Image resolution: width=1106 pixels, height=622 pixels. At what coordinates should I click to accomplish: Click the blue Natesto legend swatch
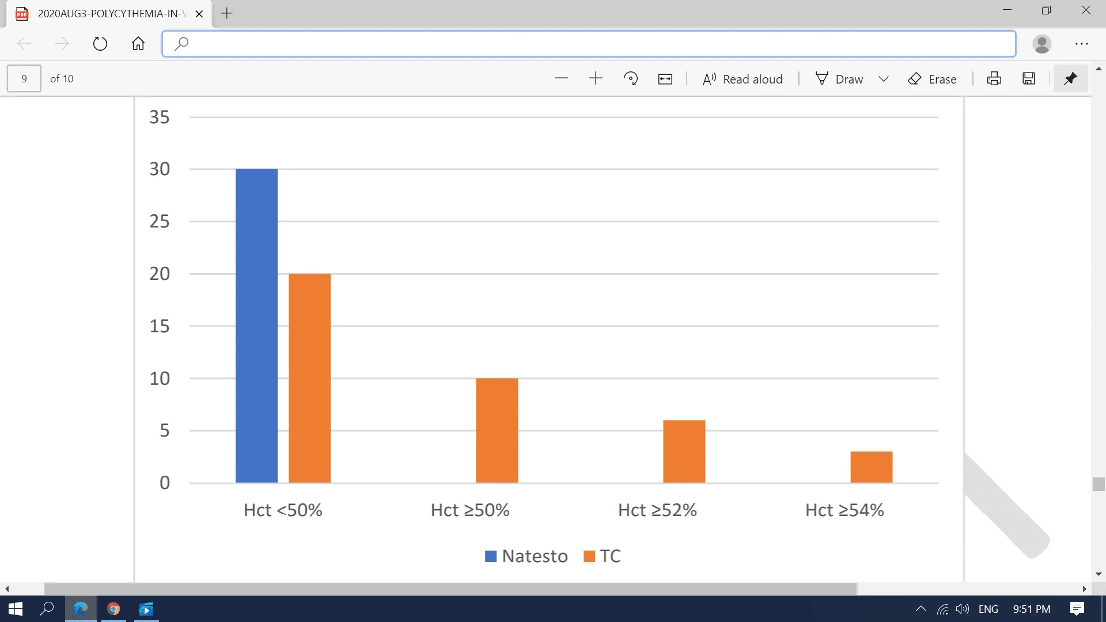[x=491, y=556]
